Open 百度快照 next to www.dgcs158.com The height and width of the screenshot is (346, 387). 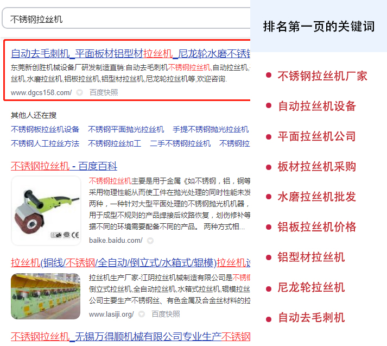click(x=104, y=93)
